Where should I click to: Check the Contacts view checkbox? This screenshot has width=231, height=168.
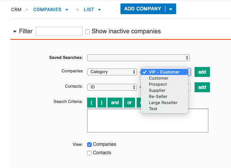click(89, 153)
